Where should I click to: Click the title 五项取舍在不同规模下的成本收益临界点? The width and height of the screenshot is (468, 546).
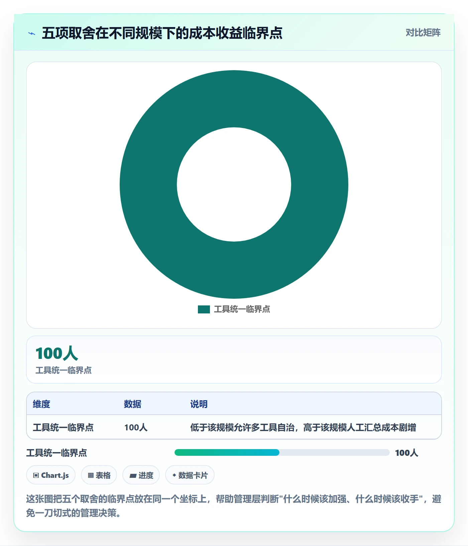tap(162, 33)
